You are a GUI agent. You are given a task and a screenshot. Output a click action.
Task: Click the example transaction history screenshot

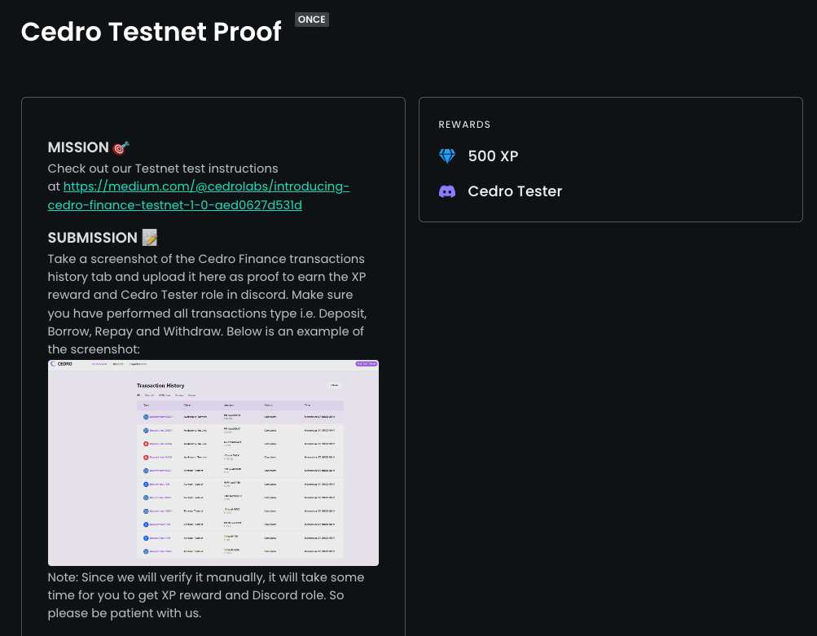point(213,463)
